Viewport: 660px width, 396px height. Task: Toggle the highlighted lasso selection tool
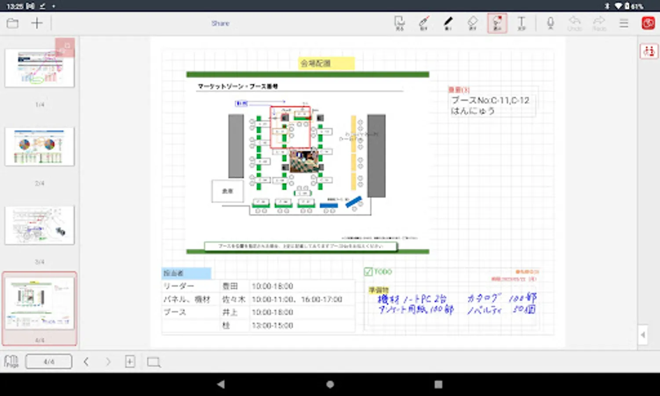click(497, 23)
